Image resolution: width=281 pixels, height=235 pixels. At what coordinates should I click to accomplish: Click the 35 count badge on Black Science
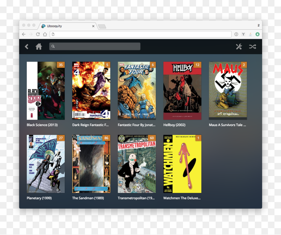[x=61, y=65]
